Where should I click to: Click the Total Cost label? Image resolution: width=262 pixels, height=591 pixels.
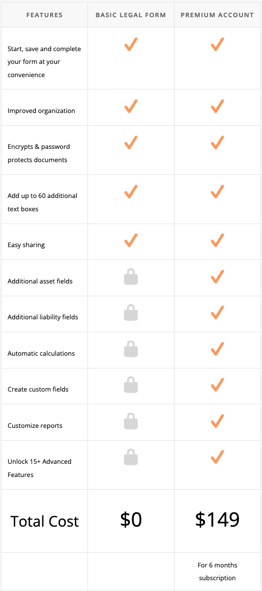coord(45,521)
